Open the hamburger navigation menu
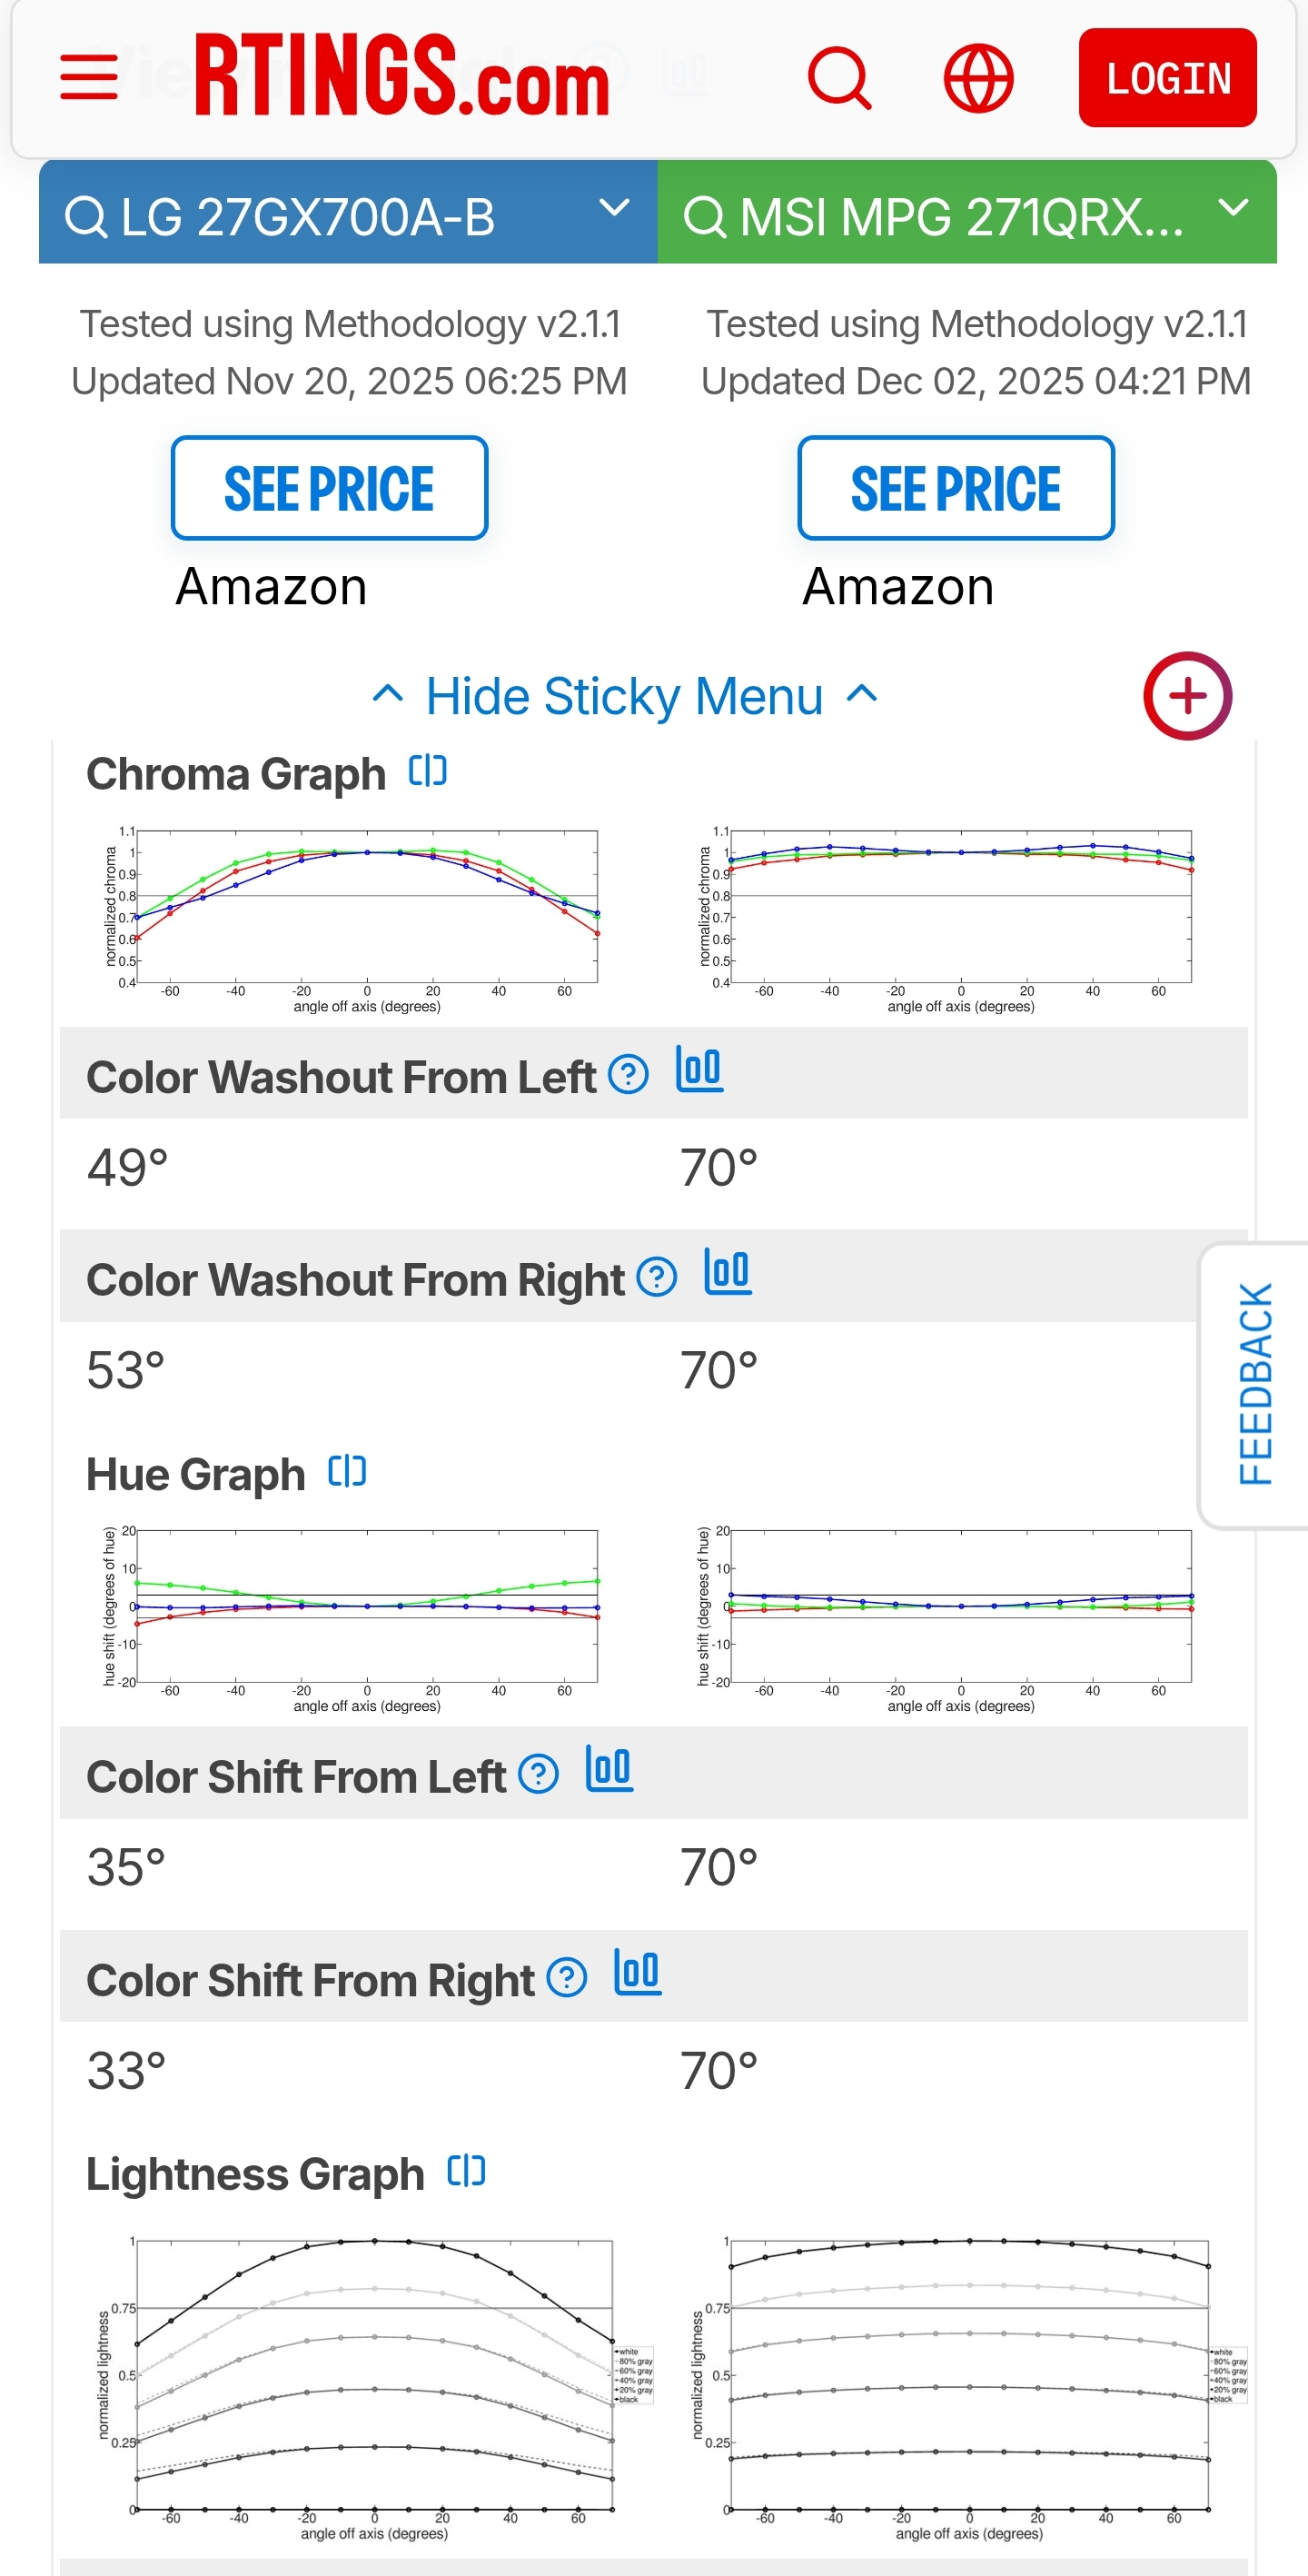The image size is (1308, 2576). pyautogui.click(x=89, y=77)
